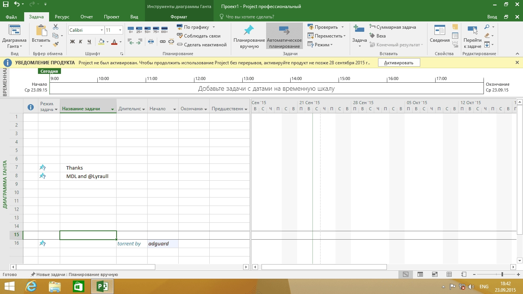
Task: Open the Файл tab
Action: tap(11, 17)
